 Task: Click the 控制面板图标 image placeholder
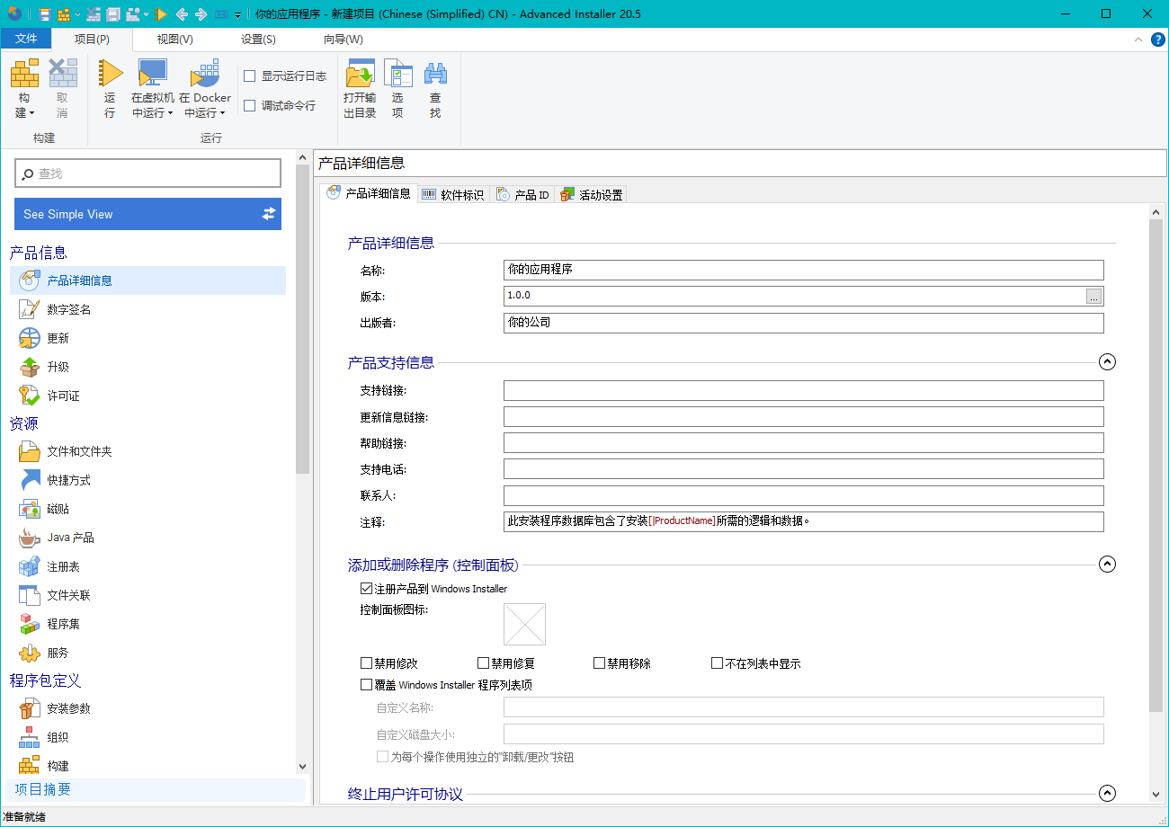tap(524, 624)
